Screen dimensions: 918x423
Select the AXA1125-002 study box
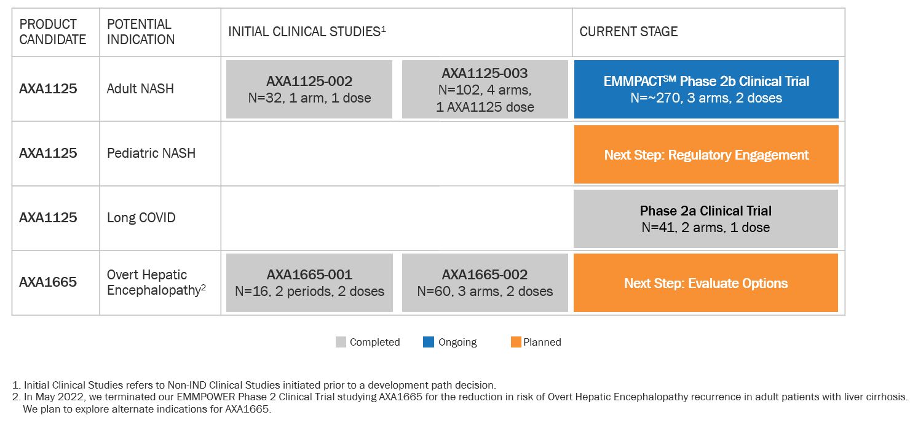click(309, 89)
